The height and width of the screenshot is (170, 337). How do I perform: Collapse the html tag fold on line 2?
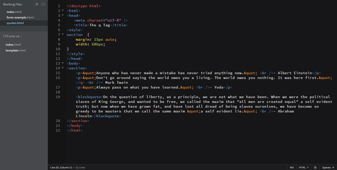coord(63,10)
